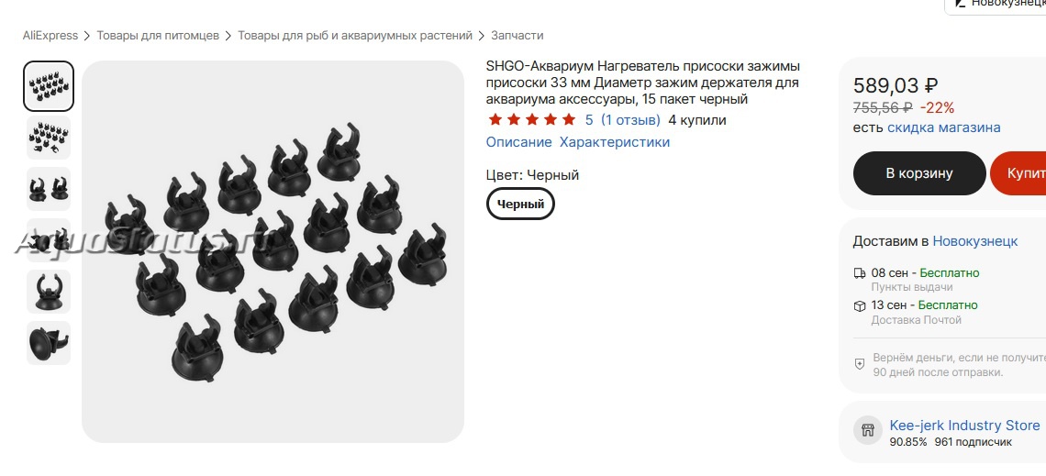Open the 1 отзыв reviews link

click(630, 120)
